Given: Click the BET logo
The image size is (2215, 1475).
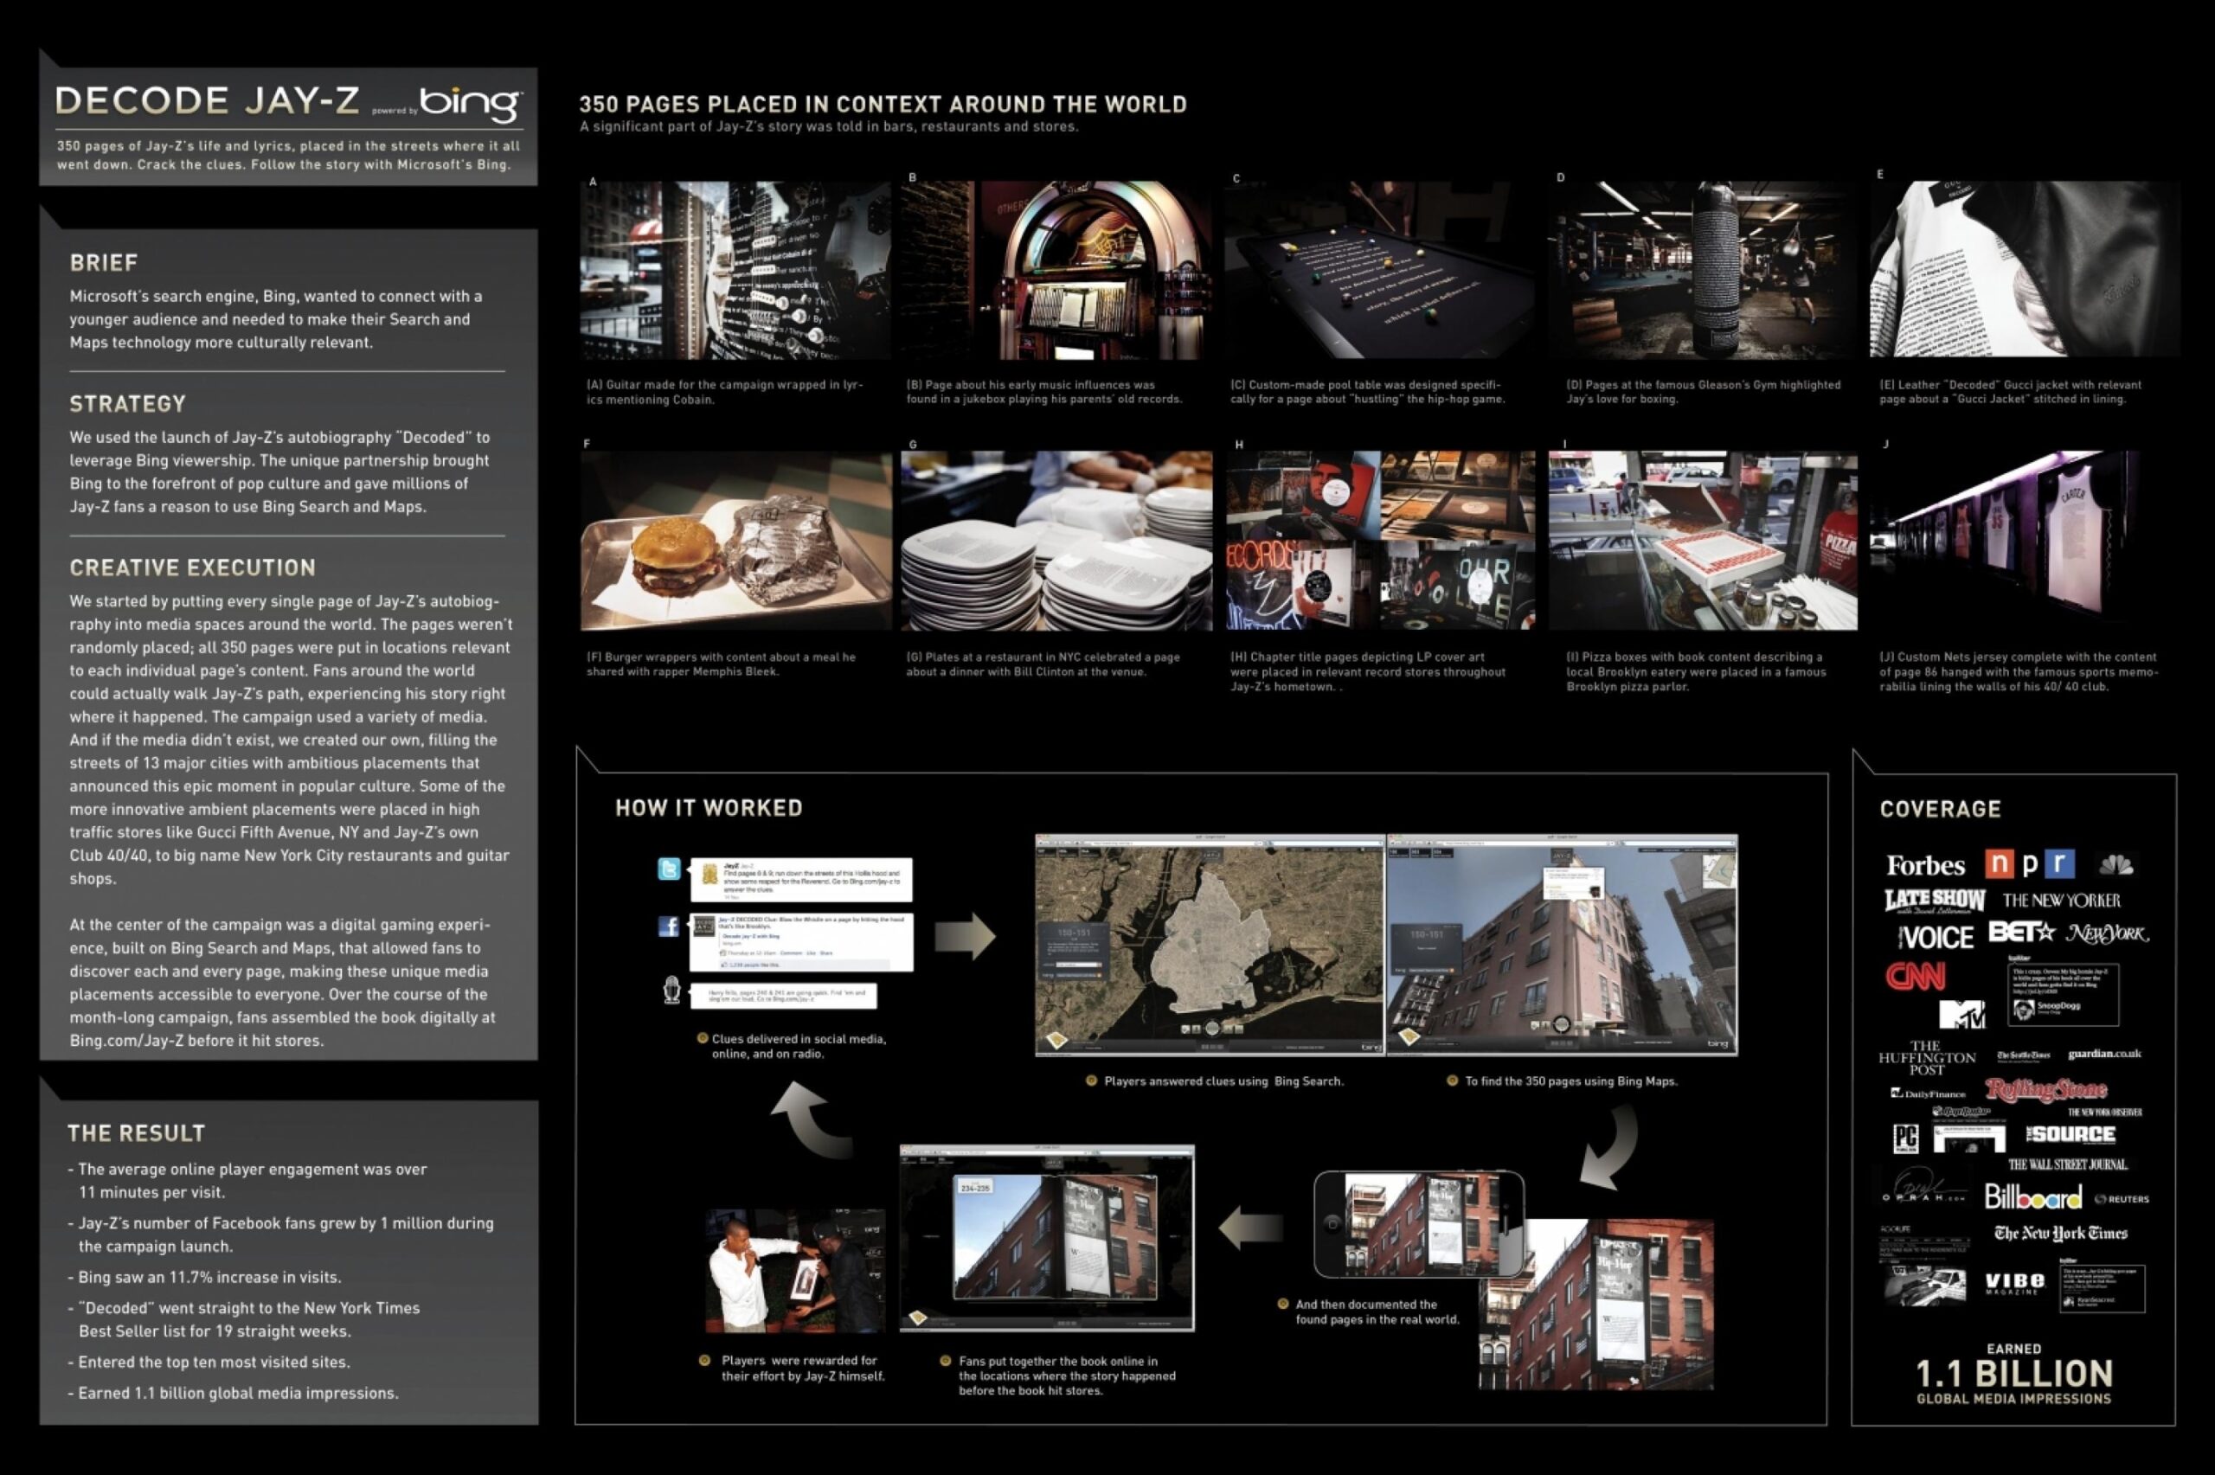Looking at the screenshot, I should 2022,933.
